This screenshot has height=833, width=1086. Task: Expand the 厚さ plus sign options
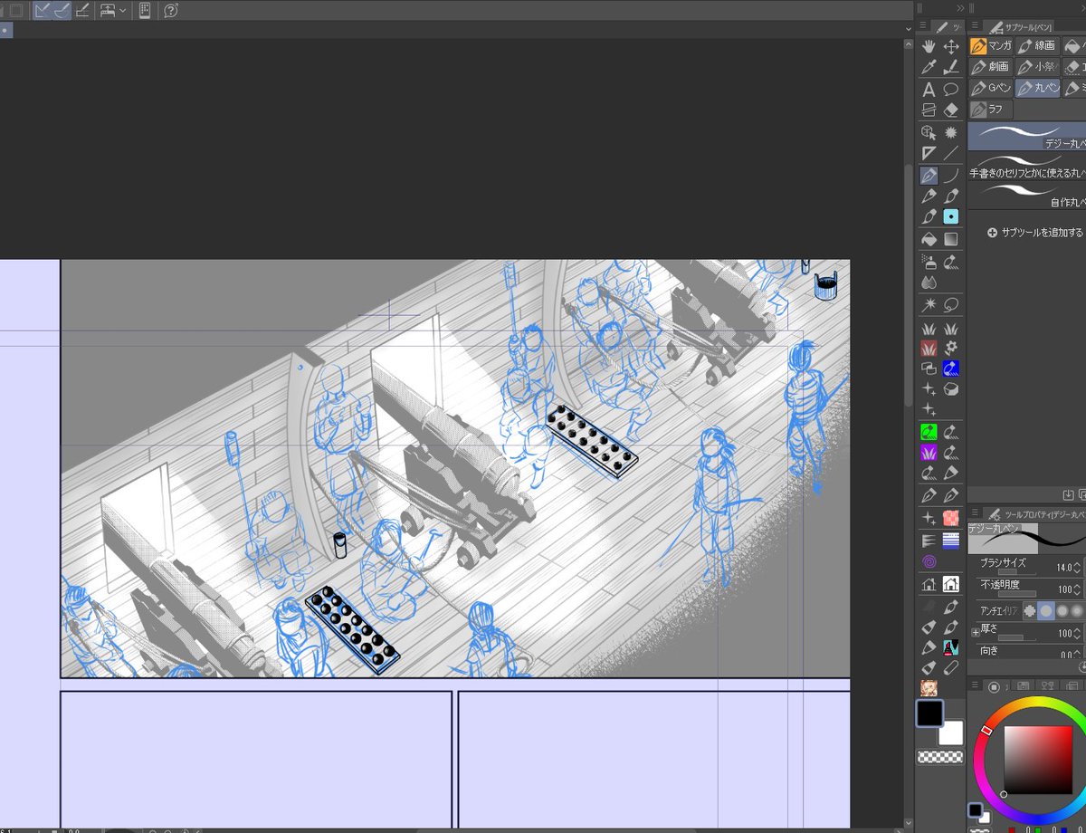click(975, 632)
